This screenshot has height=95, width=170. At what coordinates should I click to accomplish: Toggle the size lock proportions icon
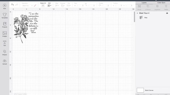click(86, 3)
